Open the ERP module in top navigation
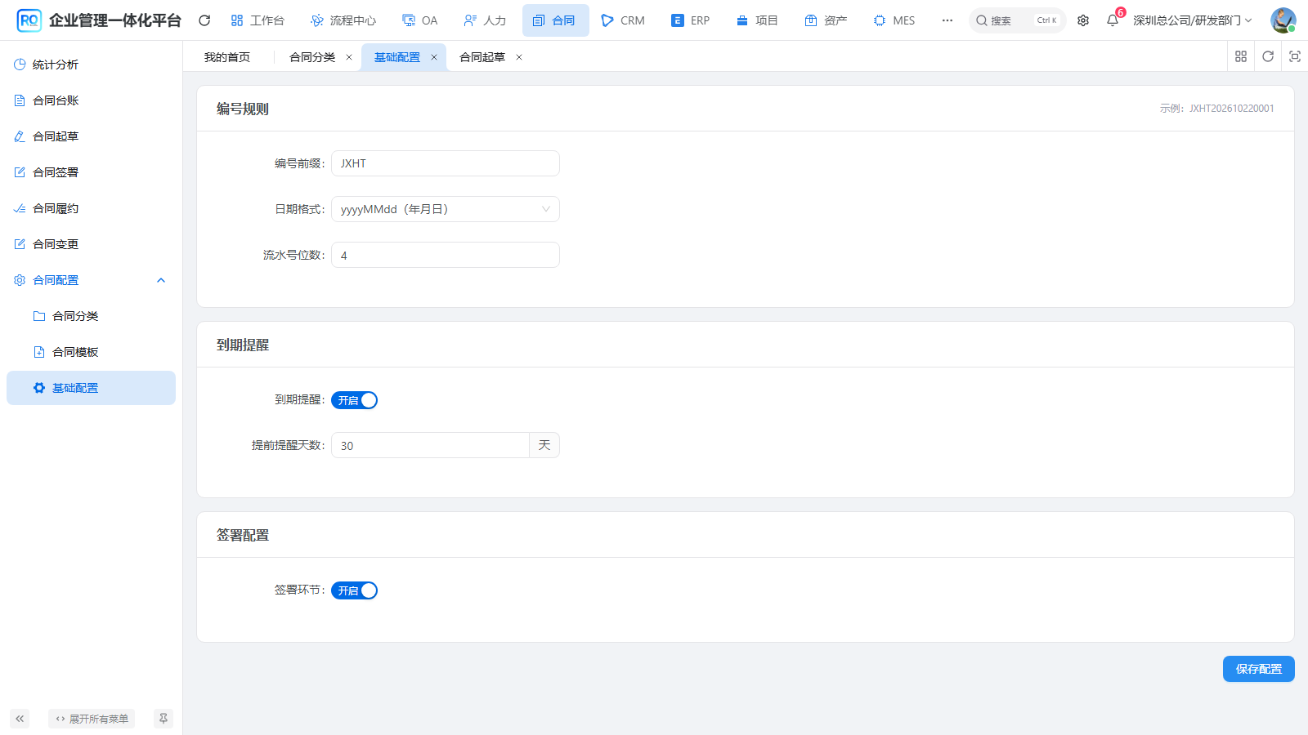Image resolution: width=1308 pixels, height=735 pixels. (x=691, y=20)
